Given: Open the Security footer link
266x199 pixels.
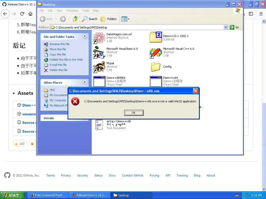Looking at the screenshot, I should pyautogui.click(x=83, y=175).
